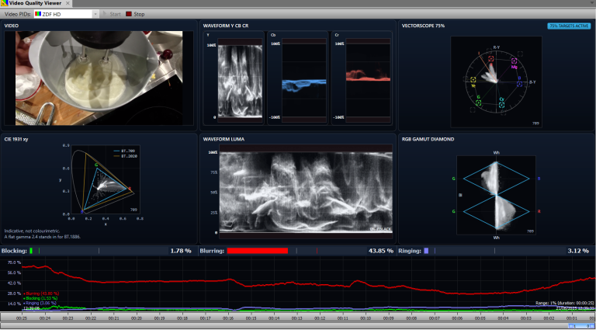This screenshot has width=596, height=330.
Task: Click the Stop button
Action: pyautogui.click(x=135, y=14)
